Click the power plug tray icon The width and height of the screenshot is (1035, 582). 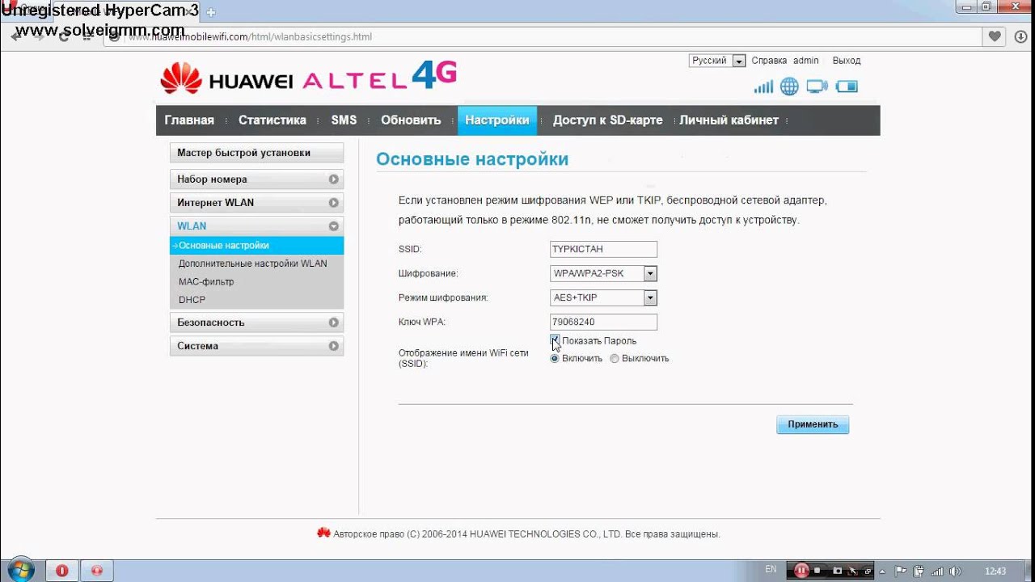(x=919, y=571)
